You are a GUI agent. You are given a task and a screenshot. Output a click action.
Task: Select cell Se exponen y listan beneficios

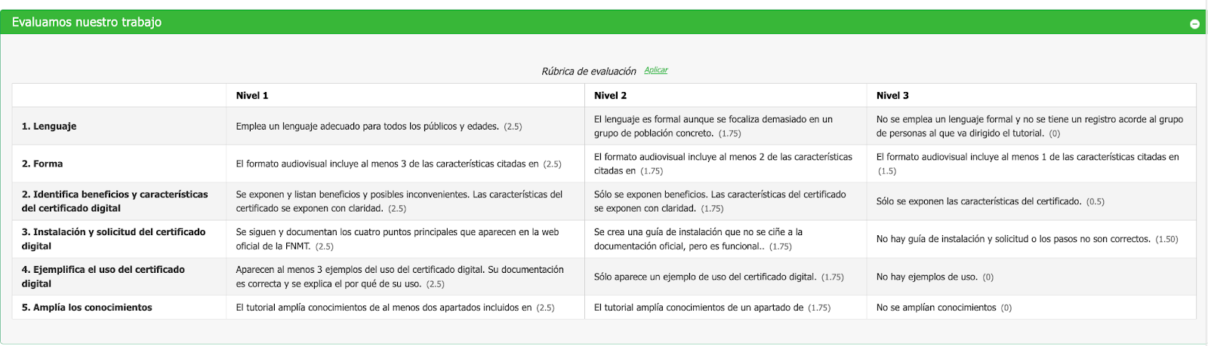(405, 201)
